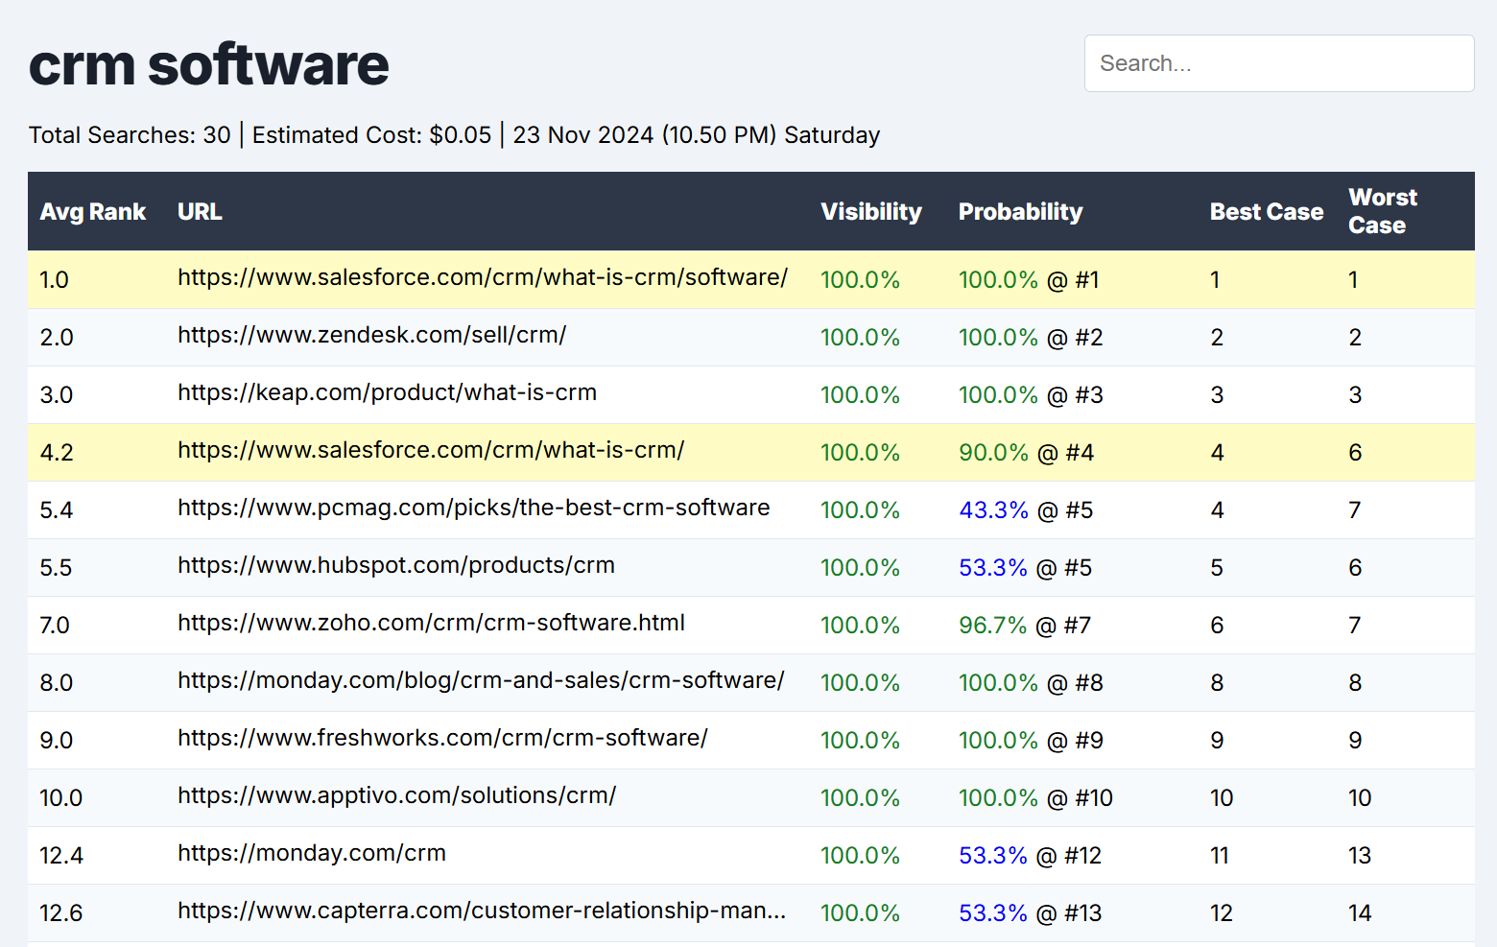
Task: Click probability '53.3% @ #13'
Action: 1030,913
